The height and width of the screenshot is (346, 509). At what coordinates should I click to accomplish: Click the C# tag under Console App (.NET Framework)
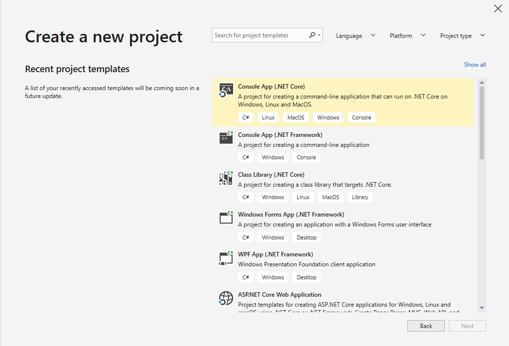click(246, 157)
